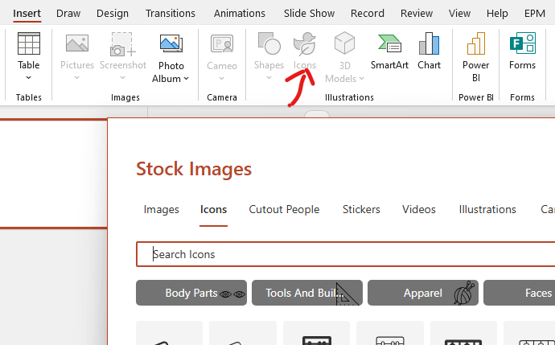Open the Forms add-in
The height and width of the screenshot is (345, 555).
pos(523,51)
